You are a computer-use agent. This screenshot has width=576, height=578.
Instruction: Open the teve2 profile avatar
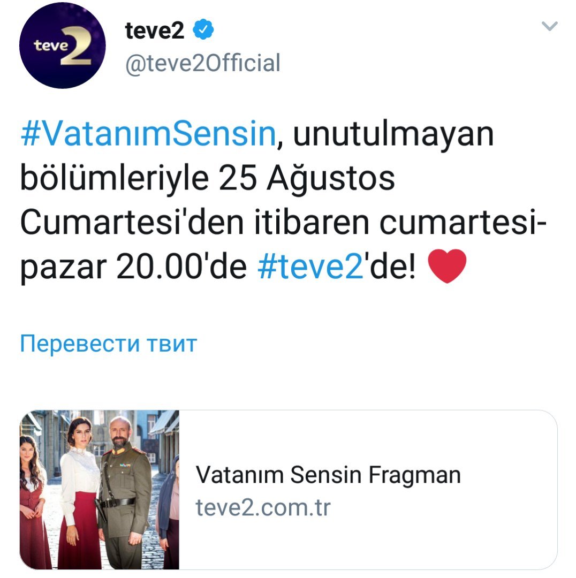62,45
